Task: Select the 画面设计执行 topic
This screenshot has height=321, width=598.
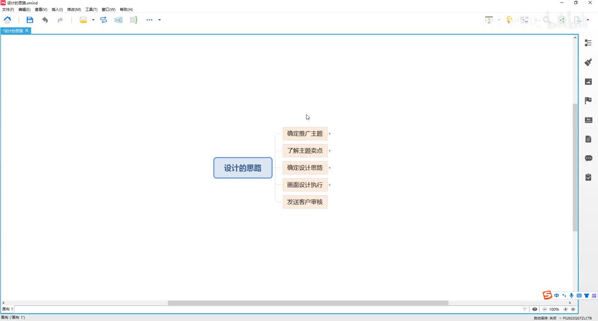Action: pos(305,185)
